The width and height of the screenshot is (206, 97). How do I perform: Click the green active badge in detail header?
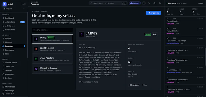point(148,34)
